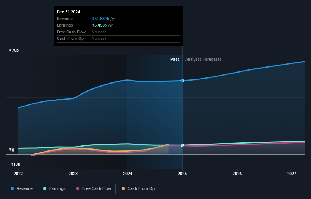Click the Dec 31 2024 tooltip date
Image resolution: width=311 pixels, height=199 pixels.
[x=69, y=12]
